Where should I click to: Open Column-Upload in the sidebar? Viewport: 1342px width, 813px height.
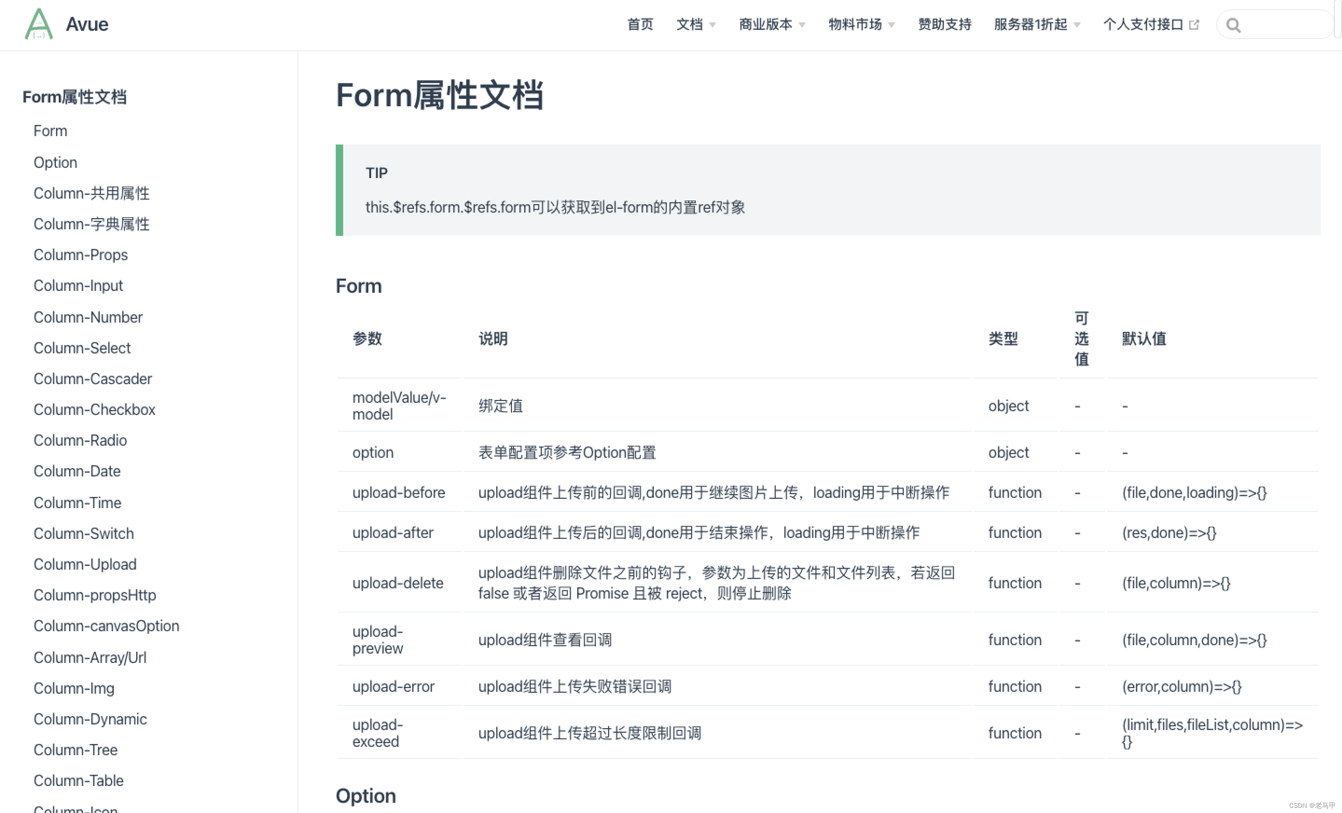pyautogui.click(x=84, y=564)
